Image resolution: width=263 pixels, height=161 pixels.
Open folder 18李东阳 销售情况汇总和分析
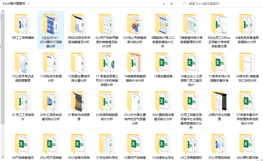coord(247,67)
